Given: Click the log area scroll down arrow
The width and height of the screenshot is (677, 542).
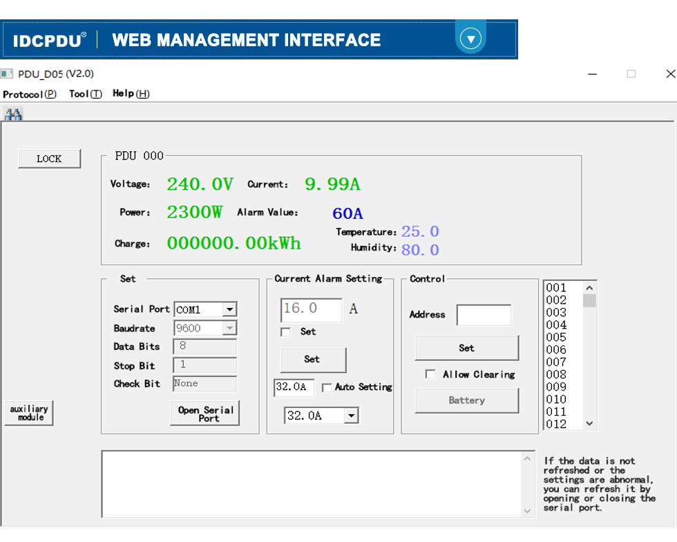Looking at the screenshot, I should click(x=527, y=510).
